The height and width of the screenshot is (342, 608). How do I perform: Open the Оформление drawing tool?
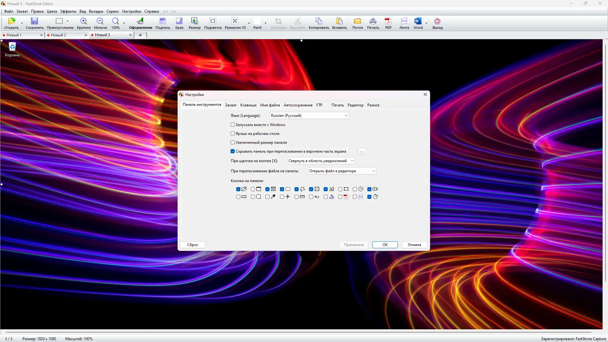tap(141, 23)
